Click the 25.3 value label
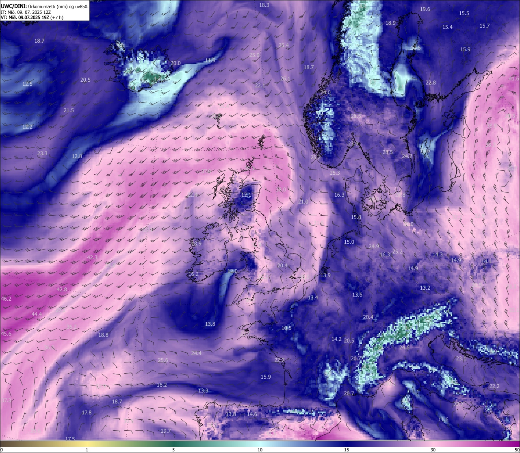The height and width of the screenshot is (453, 520). tap(335, 173)
